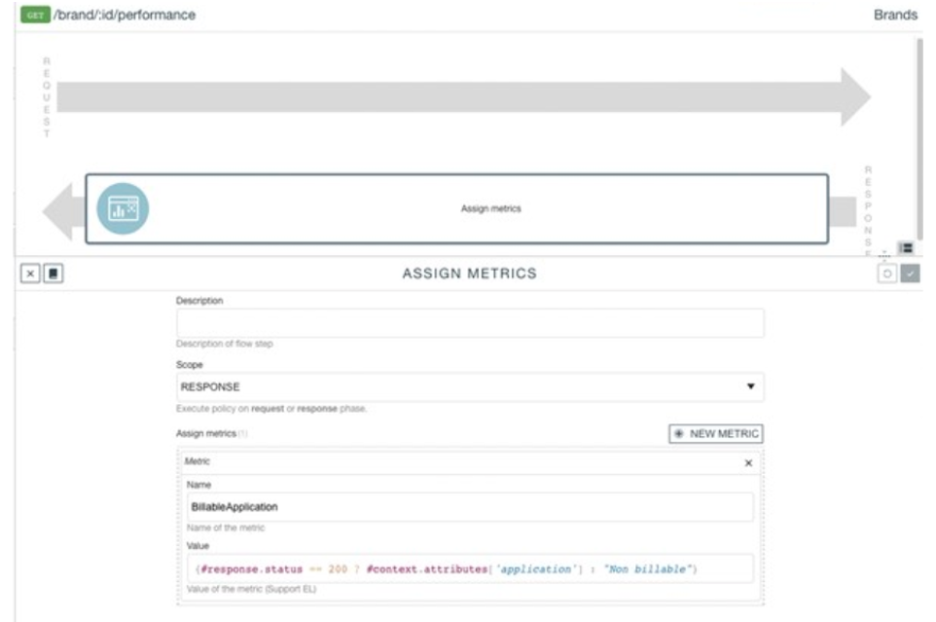Viewport: 936px width, 622px height.
Task: Click the gray request flow arrow
Action: click(457, 96)
